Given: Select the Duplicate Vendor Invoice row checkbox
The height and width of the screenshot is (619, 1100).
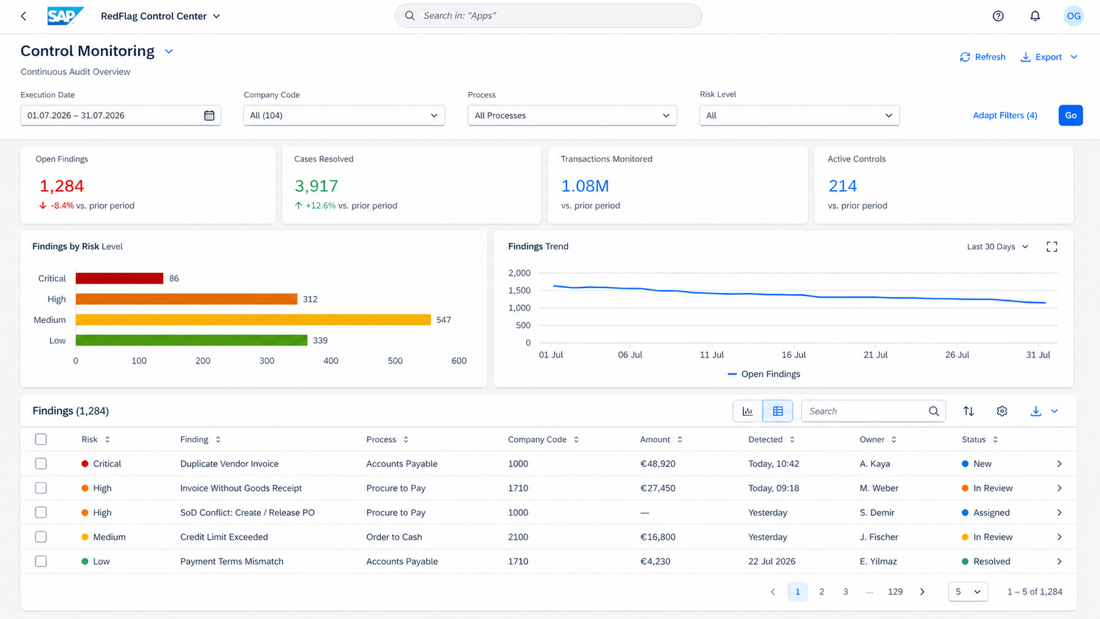Looking at the screenshot, I should (41, 464).
